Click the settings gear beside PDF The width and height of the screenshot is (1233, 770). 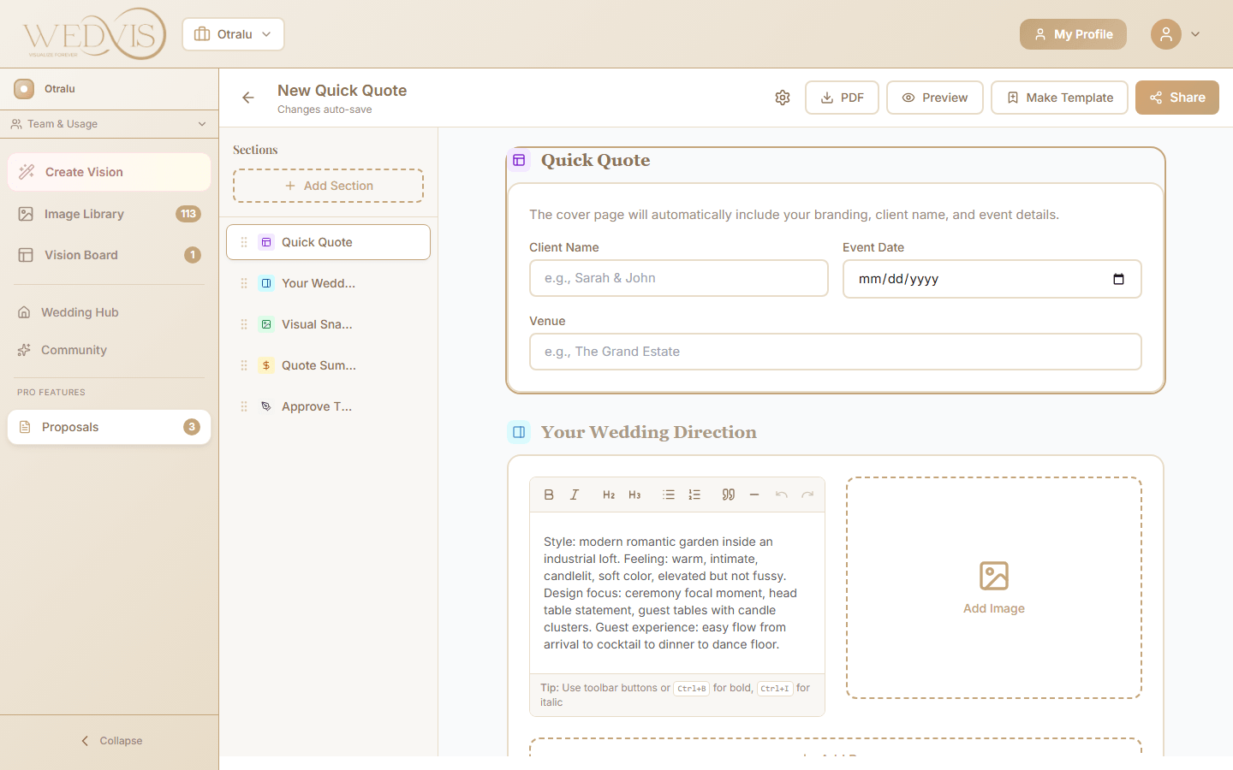pyautogui.click(x=782, y=98)
